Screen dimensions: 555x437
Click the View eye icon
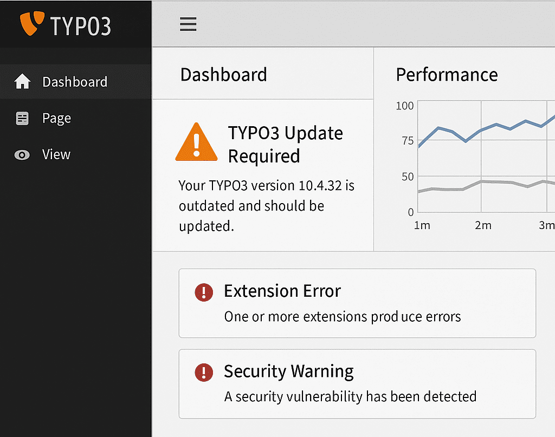click(22, 155)
